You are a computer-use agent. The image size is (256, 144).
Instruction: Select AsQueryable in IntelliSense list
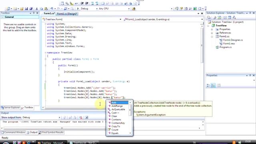(x=118, y=109)
